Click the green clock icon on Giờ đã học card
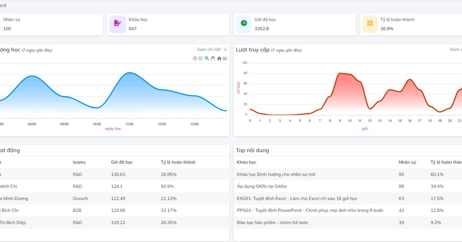The height and width of the screenshot is (242, 462). (x=243, y=24)
